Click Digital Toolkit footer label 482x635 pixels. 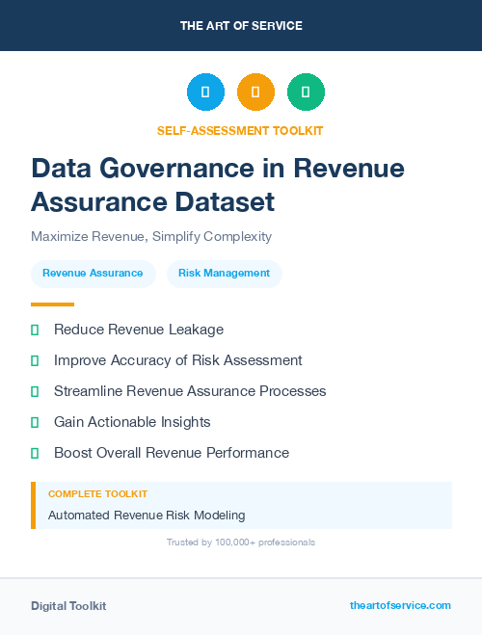[68, 606]
